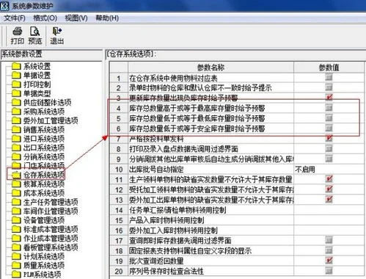Open the 文件(F) menu

pyautogui.click(x=15, y=18)
